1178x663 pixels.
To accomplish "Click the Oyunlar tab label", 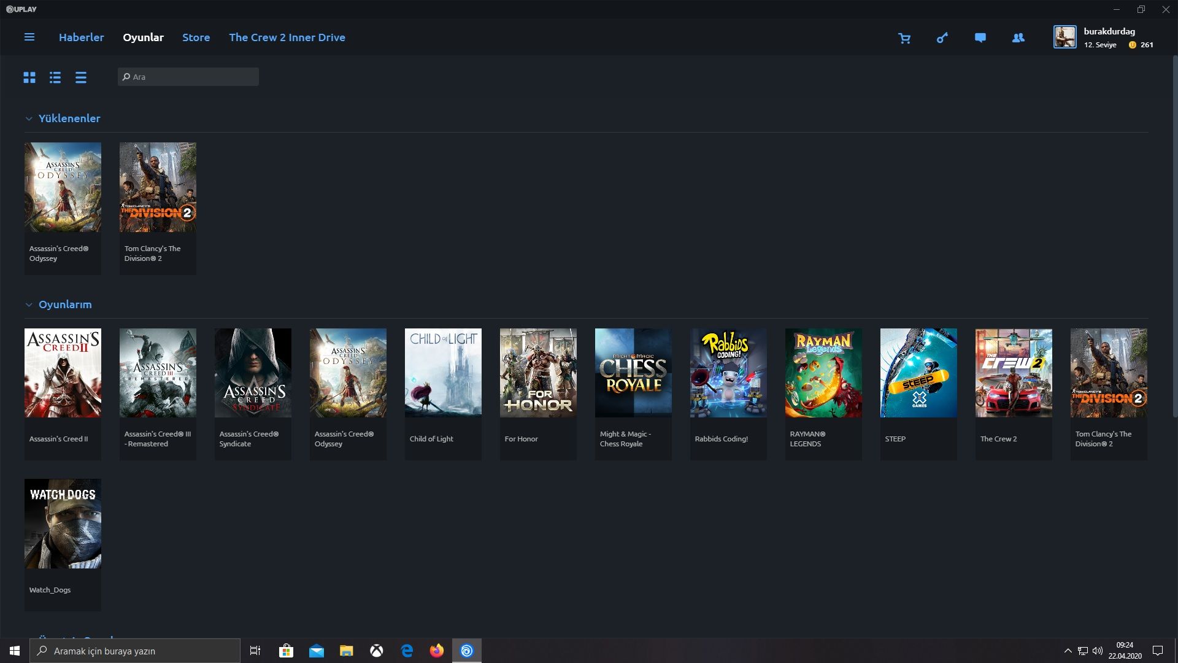I will (143, 37).
